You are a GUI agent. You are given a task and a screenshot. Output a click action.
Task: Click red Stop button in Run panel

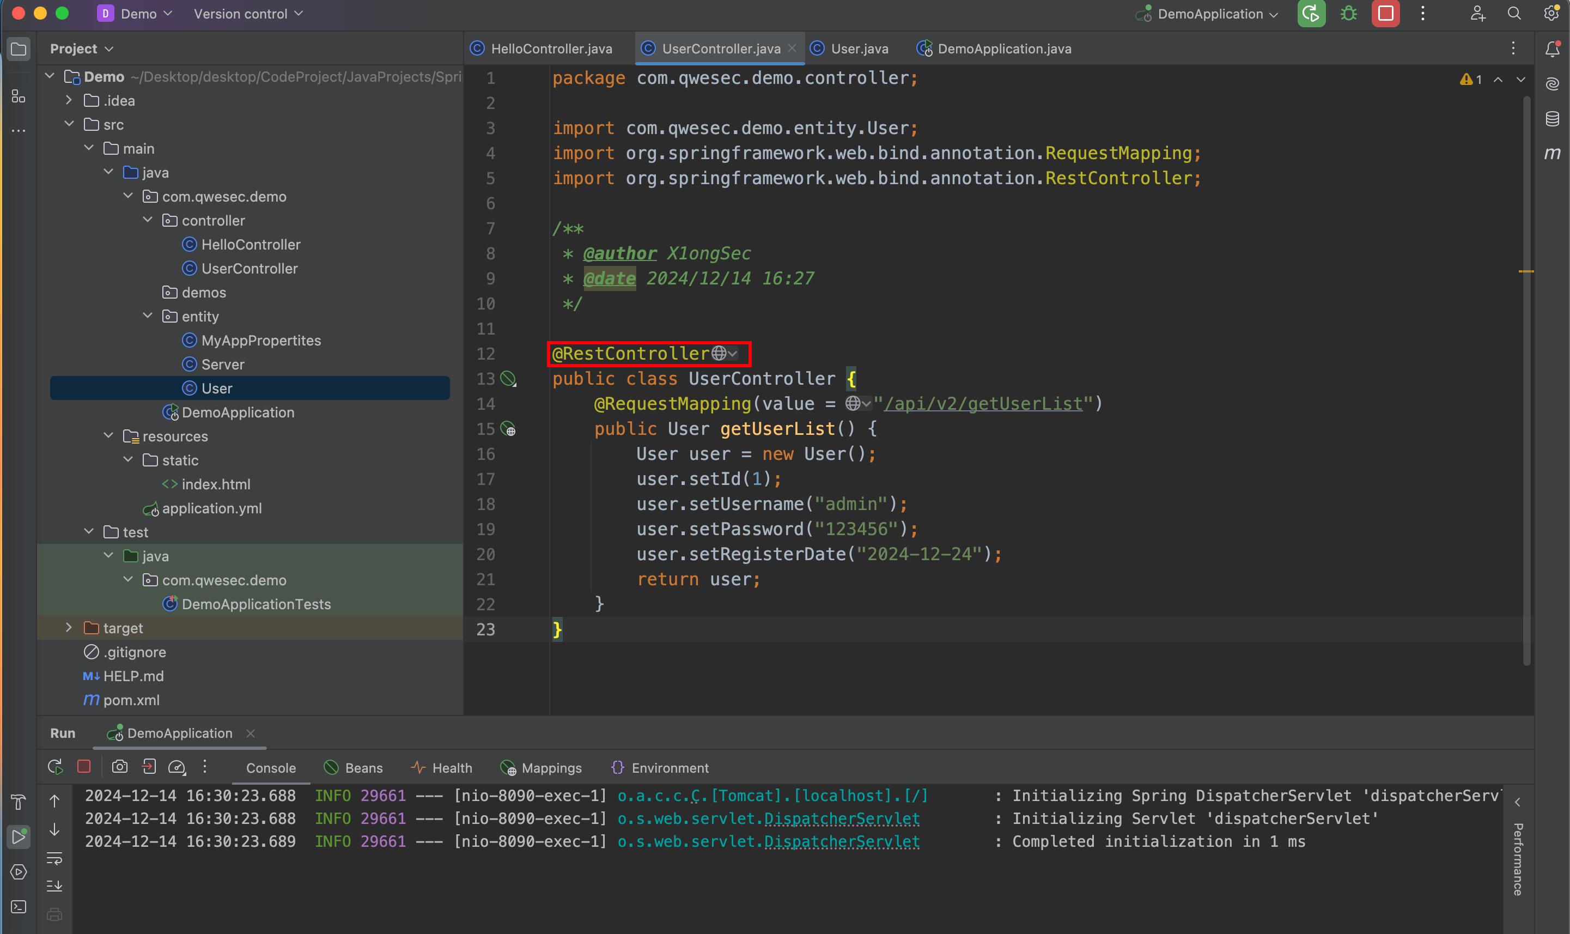pyautogui.click(x=84, y=767)
